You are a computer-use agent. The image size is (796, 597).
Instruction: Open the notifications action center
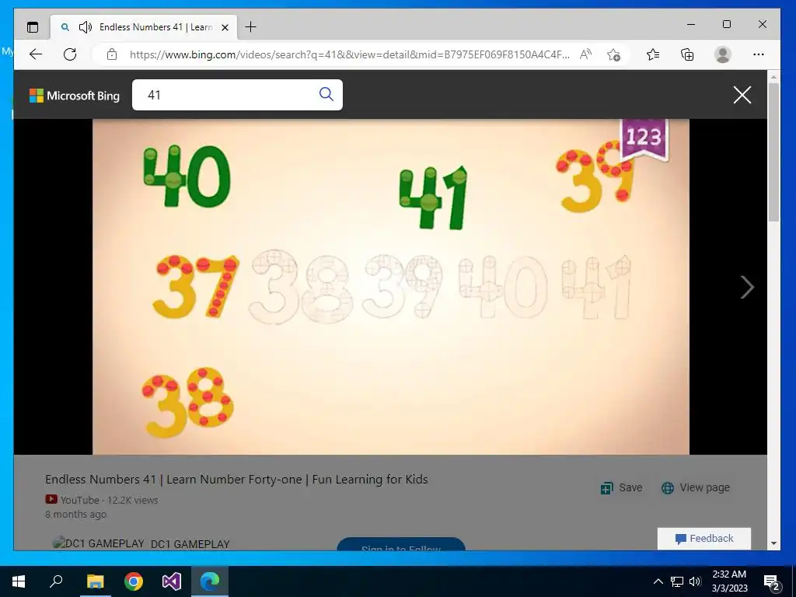coord(772,582)
